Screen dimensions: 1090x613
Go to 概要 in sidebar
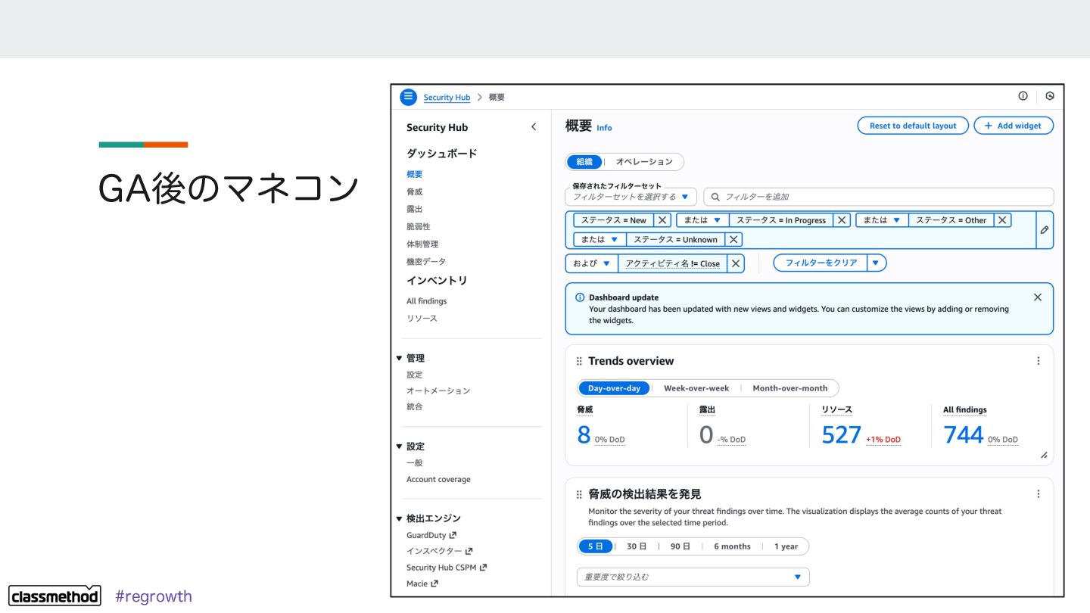click(x=414, y=174)
